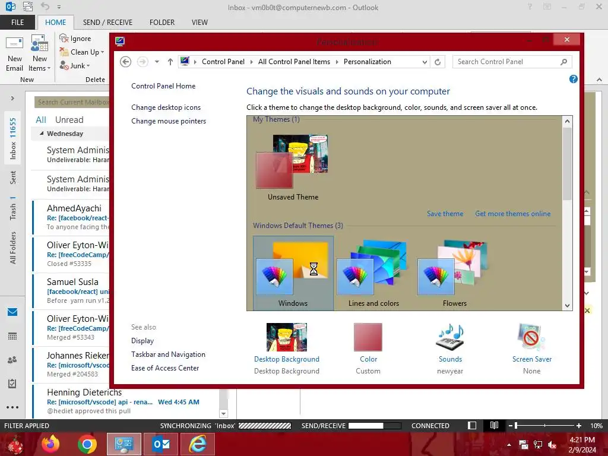
Task: Open Trash folder in side pane
Action: tap(13, 208)
